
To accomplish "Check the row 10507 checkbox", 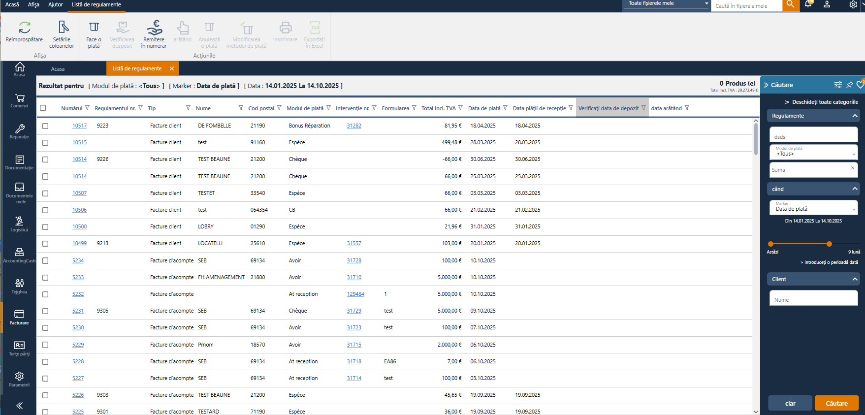I will [x=45, y=193].
